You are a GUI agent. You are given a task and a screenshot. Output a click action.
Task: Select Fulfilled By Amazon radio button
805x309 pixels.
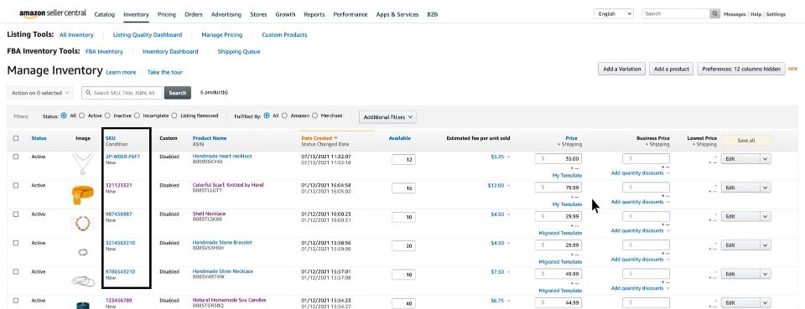[x=284, y=116]
